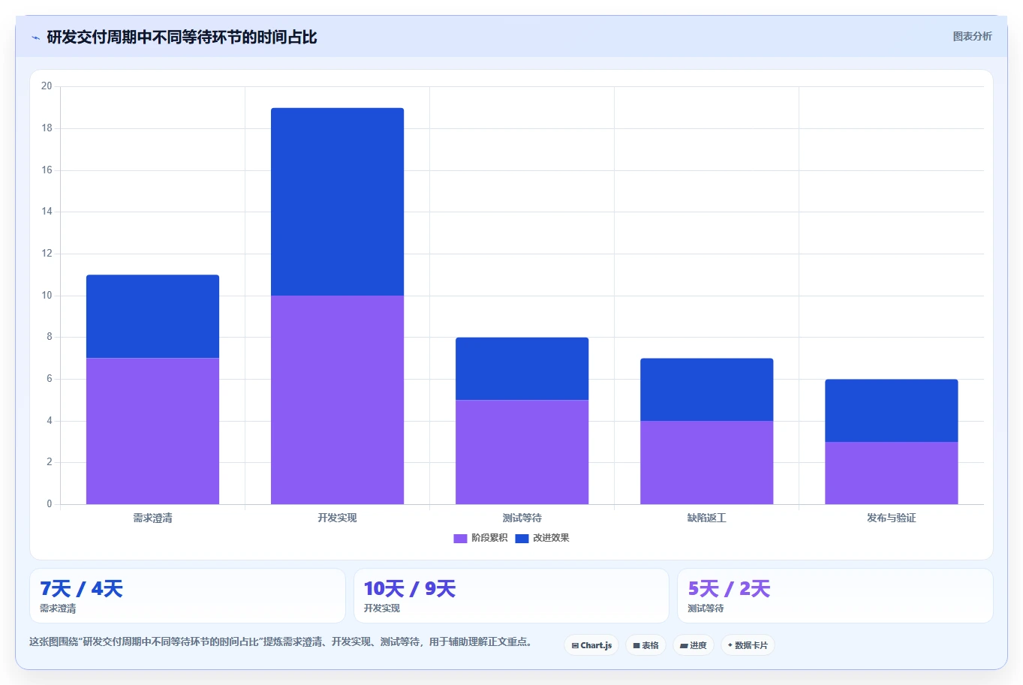Click the 开发实现 x-axis label
The width and height of the screenshot is (1023, 685).
click(337, 518)
